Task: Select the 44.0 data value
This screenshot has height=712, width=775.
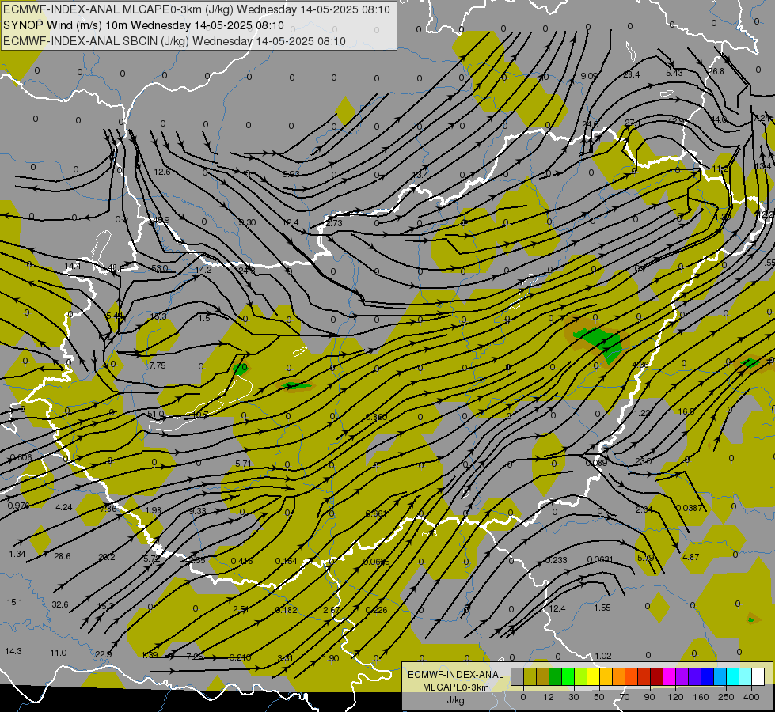Action: pos(718,119)
